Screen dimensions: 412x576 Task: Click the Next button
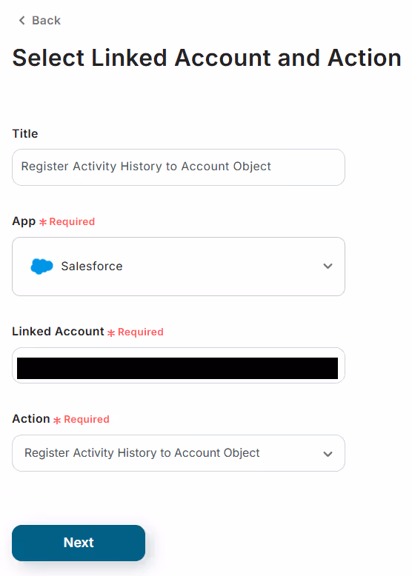79,543
